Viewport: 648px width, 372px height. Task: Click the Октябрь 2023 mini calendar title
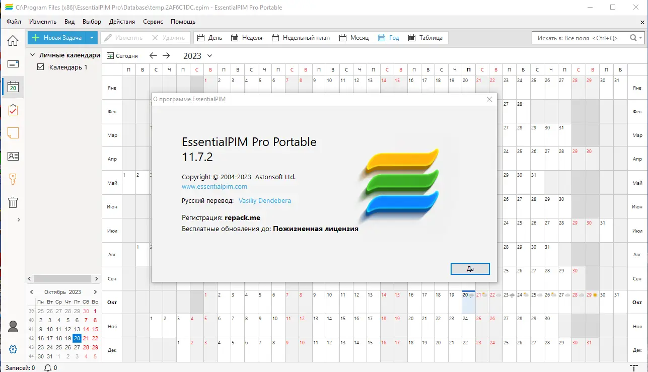(x=63, y=292)
